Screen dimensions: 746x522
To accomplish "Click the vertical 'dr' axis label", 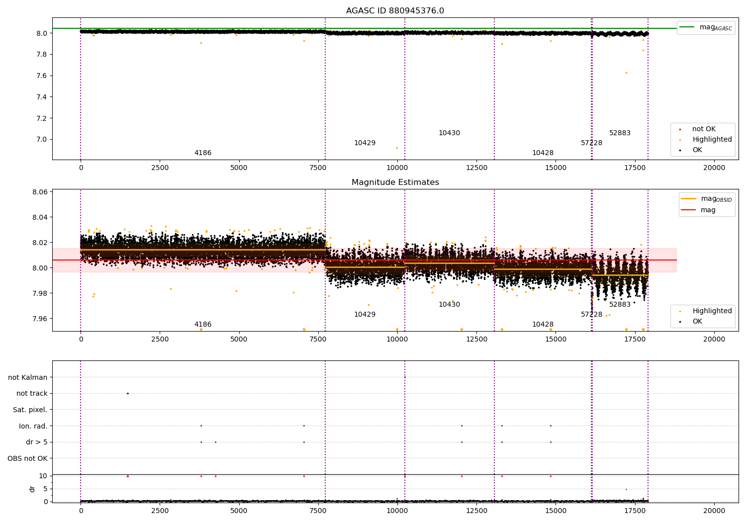I will [x=32, y=489].
